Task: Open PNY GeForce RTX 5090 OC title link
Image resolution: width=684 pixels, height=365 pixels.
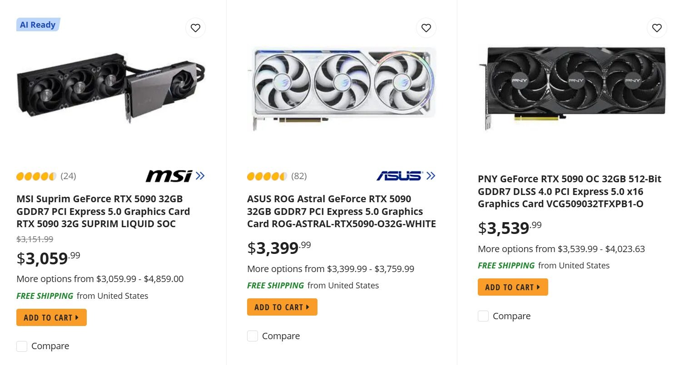Action: (569, 191)
